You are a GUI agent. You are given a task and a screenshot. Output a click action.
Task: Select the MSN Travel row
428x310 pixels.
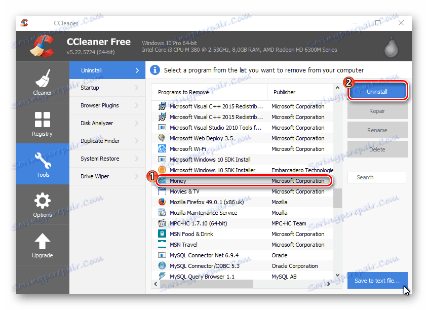[243, 245]
